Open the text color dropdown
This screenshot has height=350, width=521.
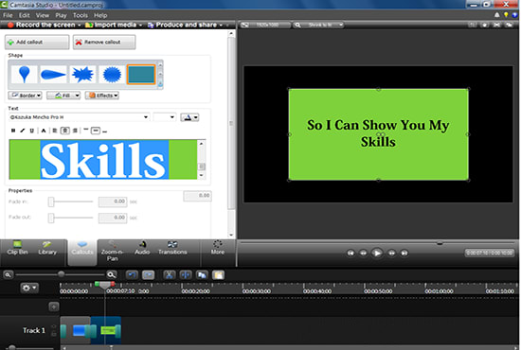pos(189,117)
